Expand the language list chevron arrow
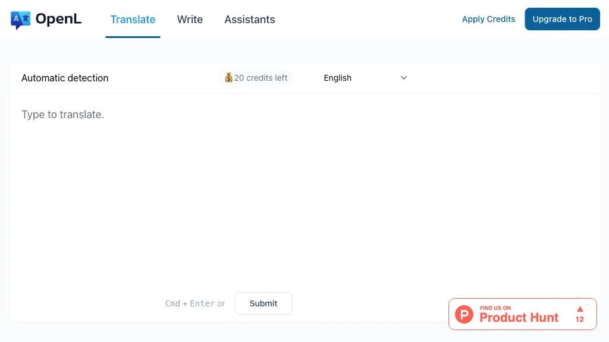The height and width of the screenshot is (342, 609). (404, 78)
